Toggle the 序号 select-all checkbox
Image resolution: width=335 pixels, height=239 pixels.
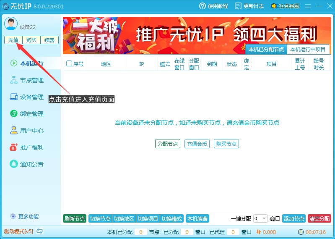[69, 63]
